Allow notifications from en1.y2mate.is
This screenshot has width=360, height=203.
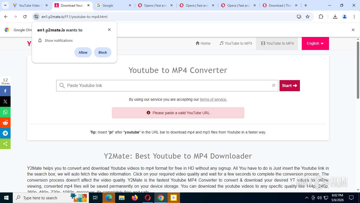click(83, 52)
